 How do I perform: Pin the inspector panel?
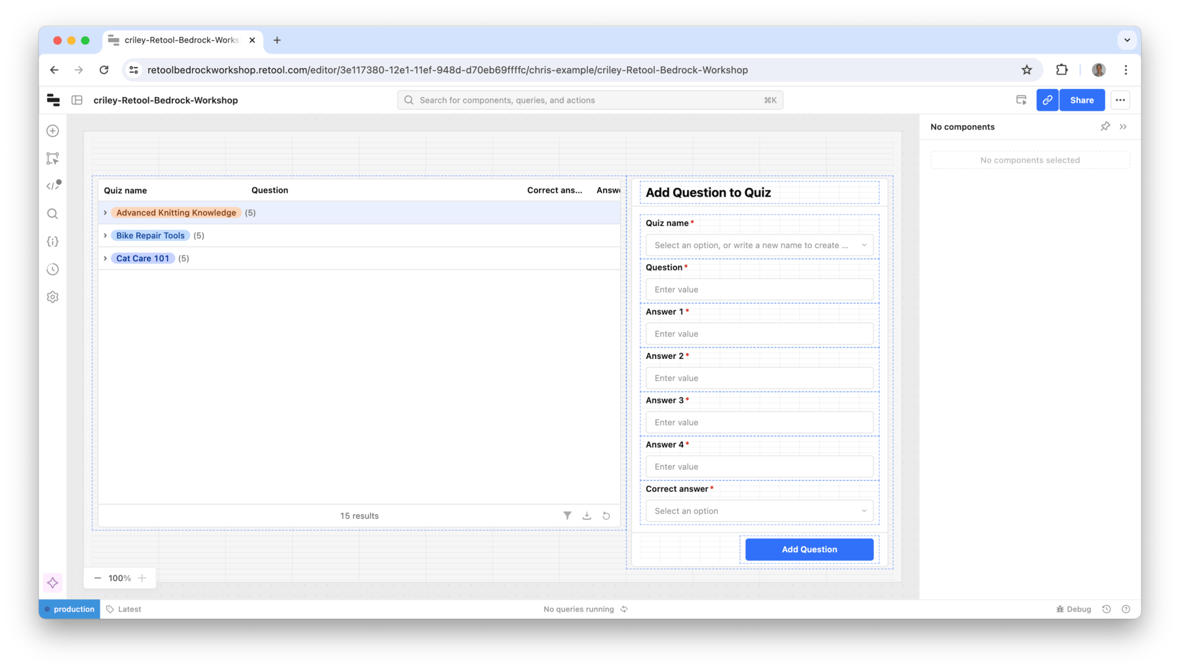pyautogui.click(x=1105, y=126)
